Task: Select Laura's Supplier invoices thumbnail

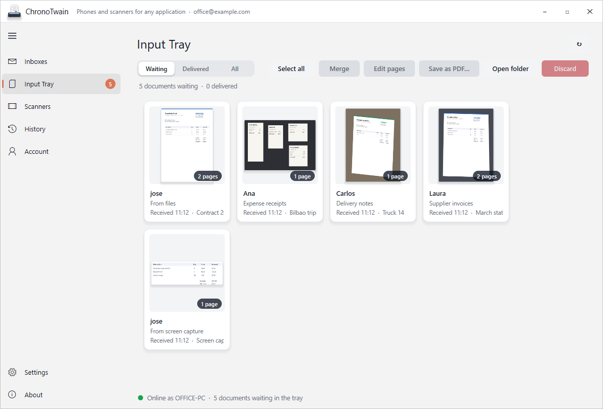Action: pos(466,145)
